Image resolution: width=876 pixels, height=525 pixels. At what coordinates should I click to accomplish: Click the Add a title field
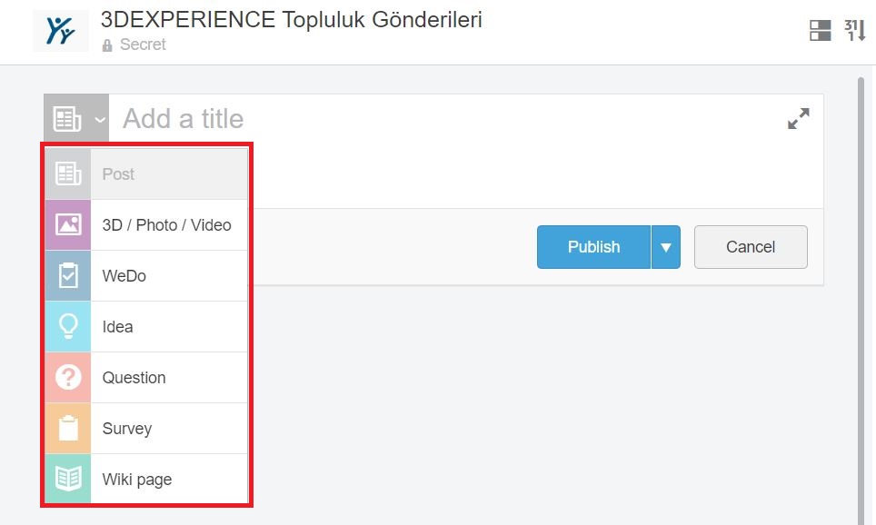[x=445, y=119]
